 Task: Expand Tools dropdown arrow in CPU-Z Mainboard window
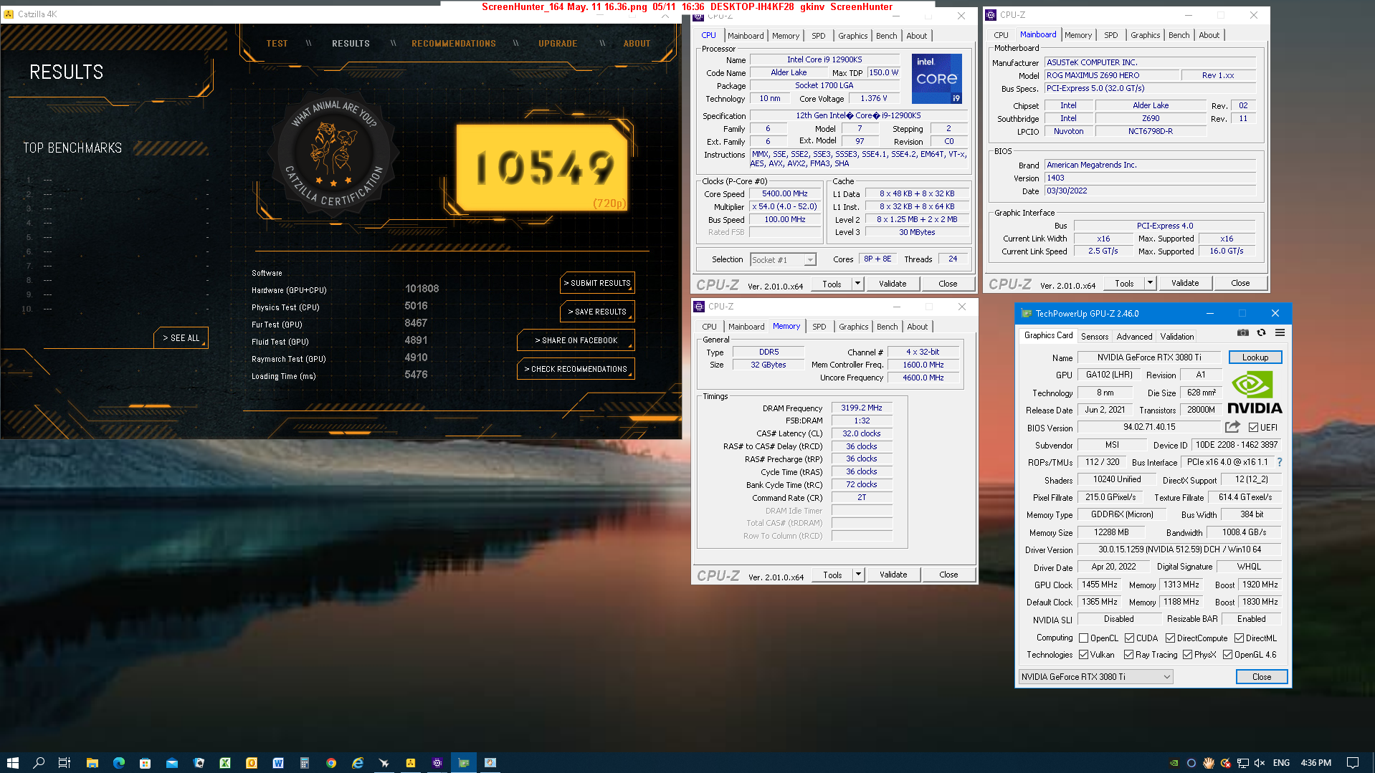point(1150,283)
